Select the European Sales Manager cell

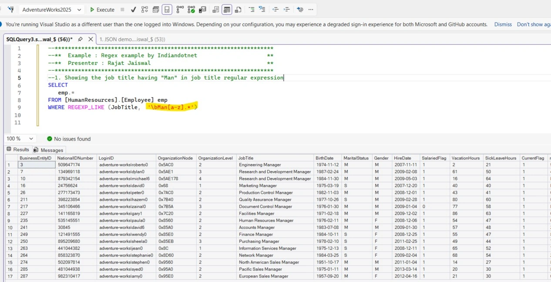[x=275, y=276]
